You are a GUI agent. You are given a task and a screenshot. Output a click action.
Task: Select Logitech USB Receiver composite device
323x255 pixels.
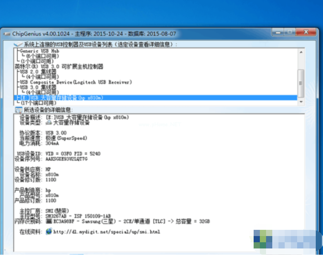point(76,82)
